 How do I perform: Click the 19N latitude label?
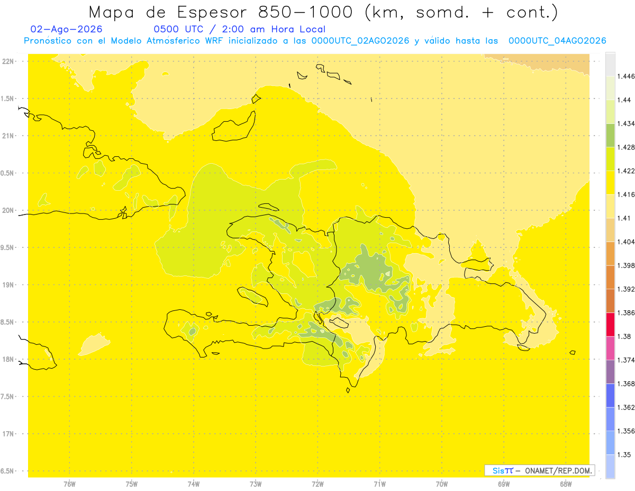tap(8, 285)
